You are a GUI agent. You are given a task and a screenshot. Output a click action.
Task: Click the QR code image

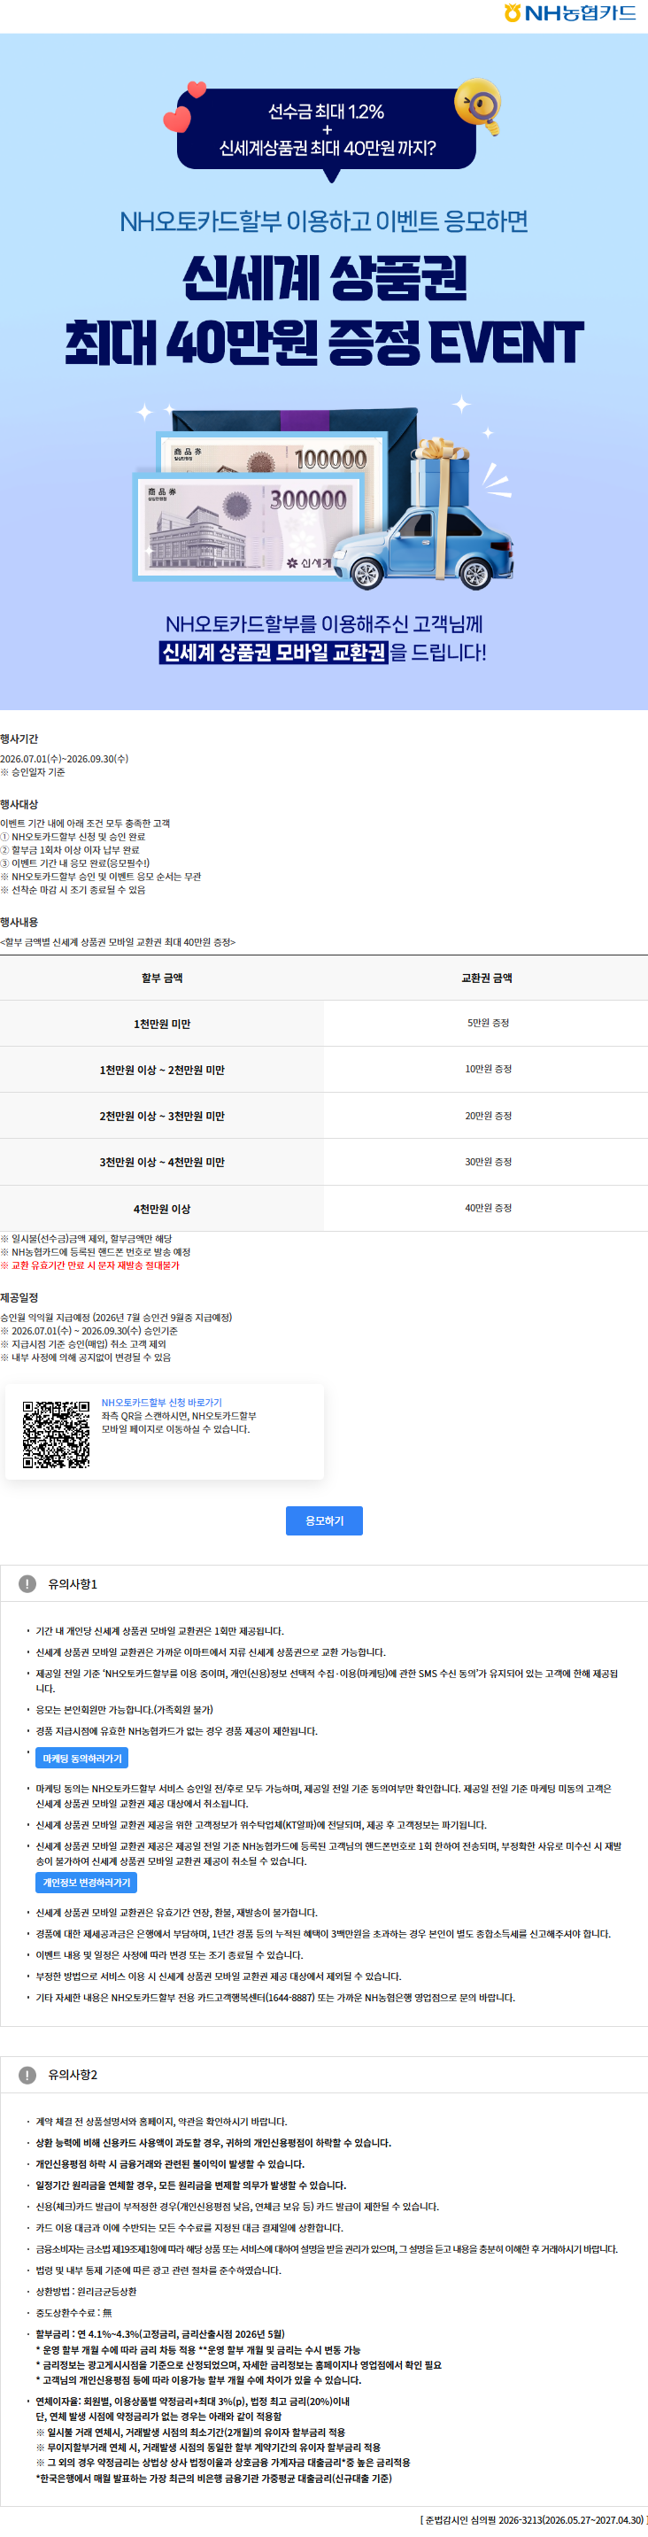point(56,1434)
